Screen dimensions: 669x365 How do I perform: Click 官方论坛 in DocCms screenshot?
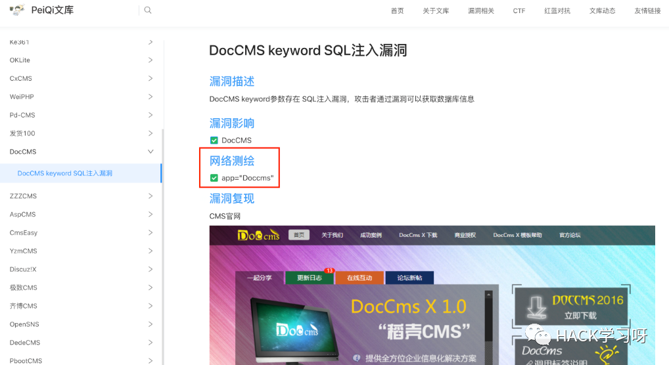[570, 235]
